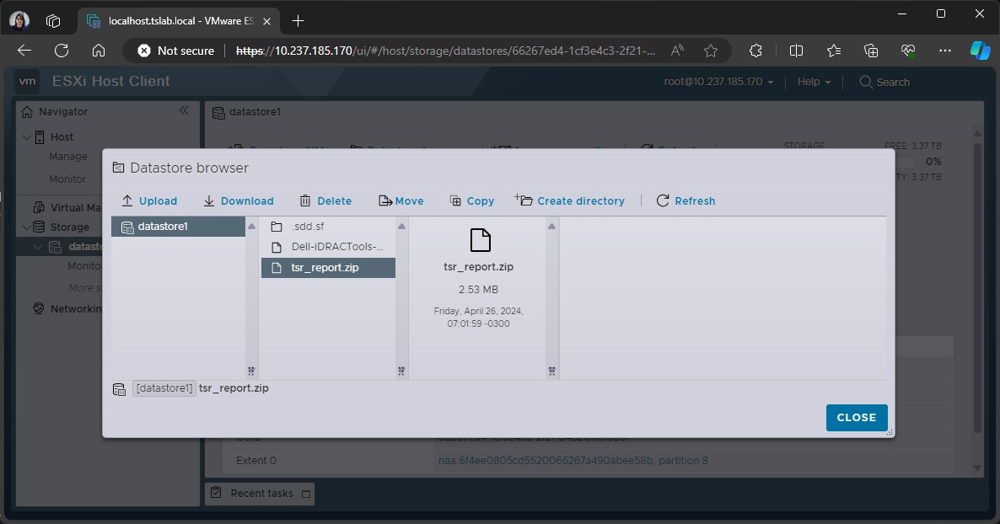Download the selected tsr_report.zip file
This screenshot has width=1000, height=524.
(x=238, y=201)
